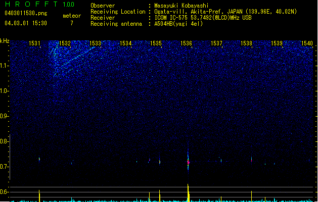Click the 1540 time axis marker

307,43
